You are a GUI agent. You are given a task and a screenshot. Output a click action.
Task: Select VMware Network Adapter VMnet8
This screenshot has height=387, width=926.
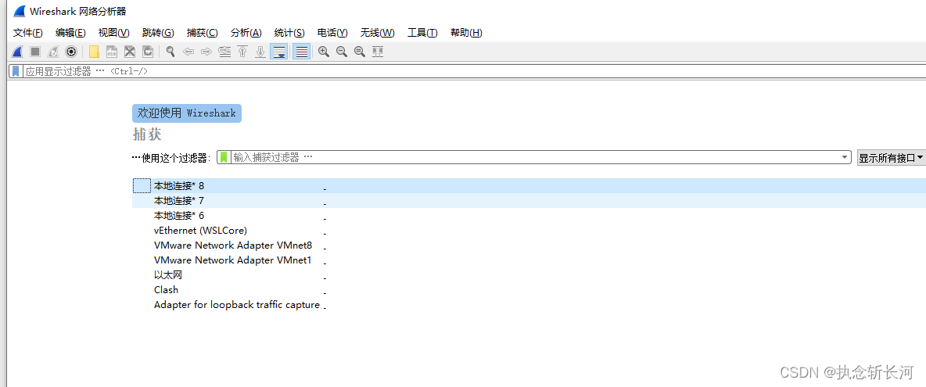click(x=529, y=245)
